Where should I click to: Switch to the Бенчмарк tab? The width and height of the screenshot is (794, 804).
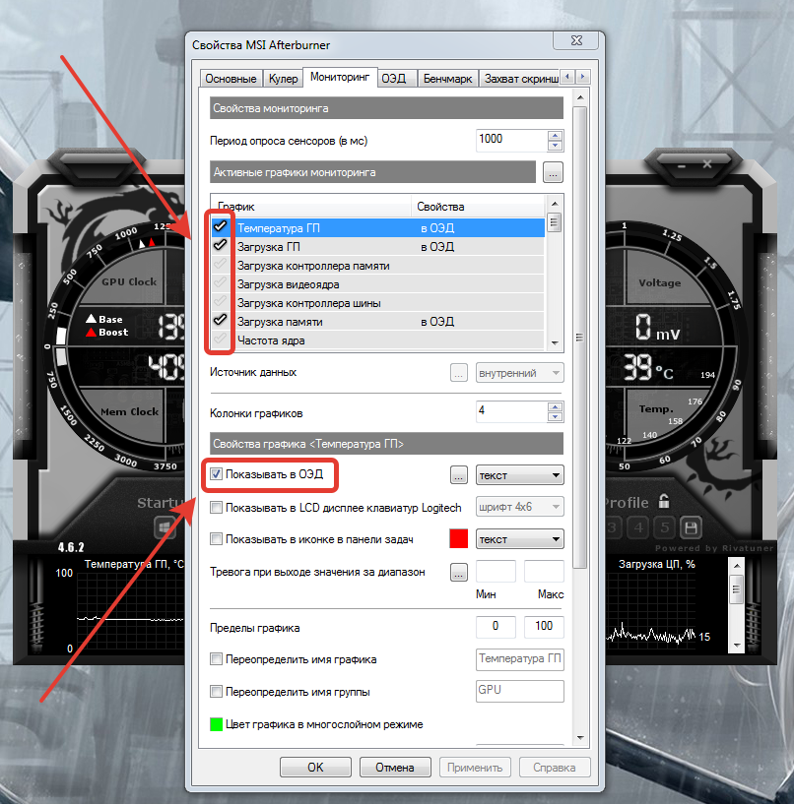[448, 78]
